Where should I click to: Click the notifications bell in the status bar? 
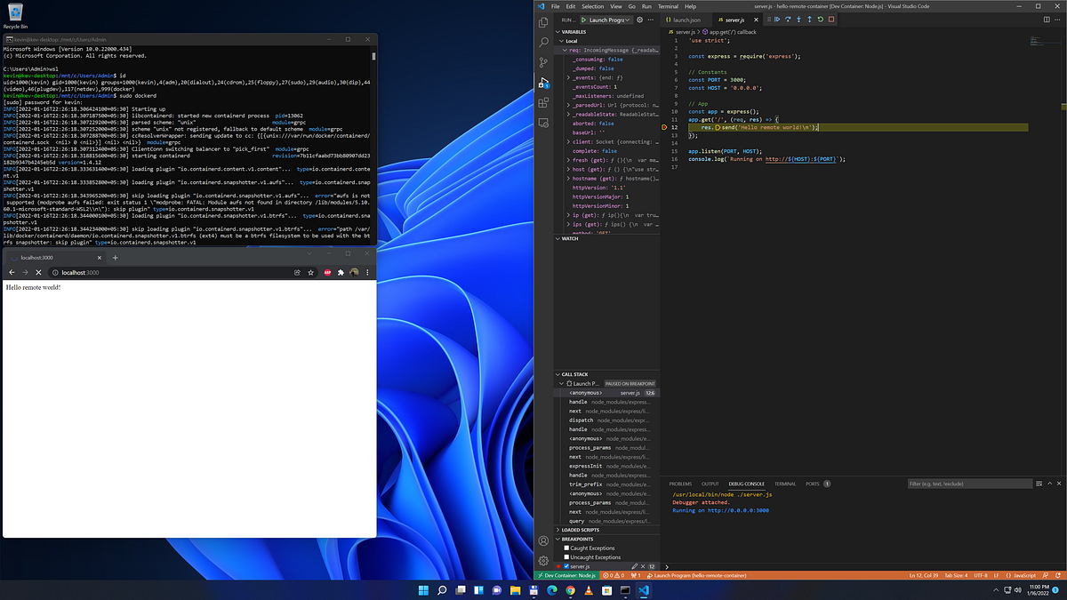[1059, 575]
